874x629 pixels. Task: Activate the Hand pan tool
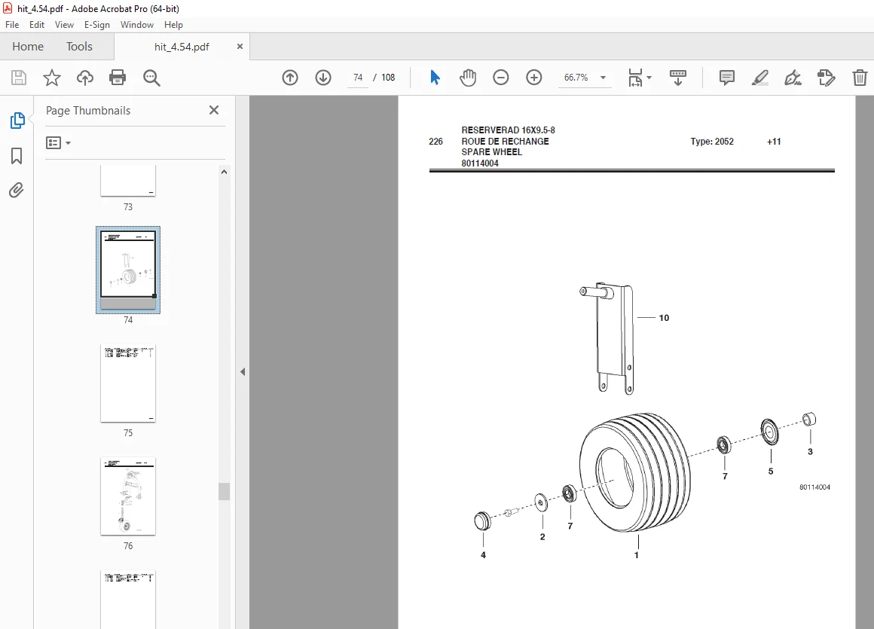(x=468, y=78)
